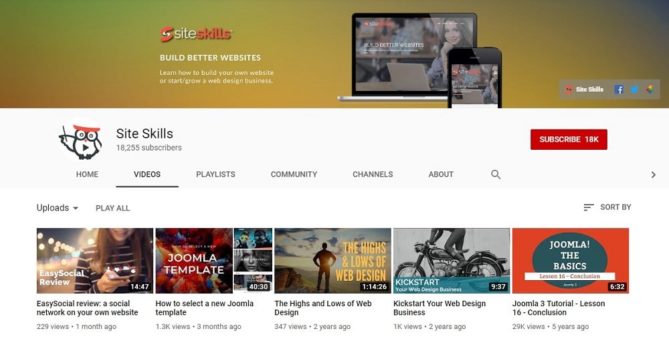The height and width of the screenshot is (339, 669).
Task: Click the colorful Joomla icon in the banner
Action: coord(649,90)
